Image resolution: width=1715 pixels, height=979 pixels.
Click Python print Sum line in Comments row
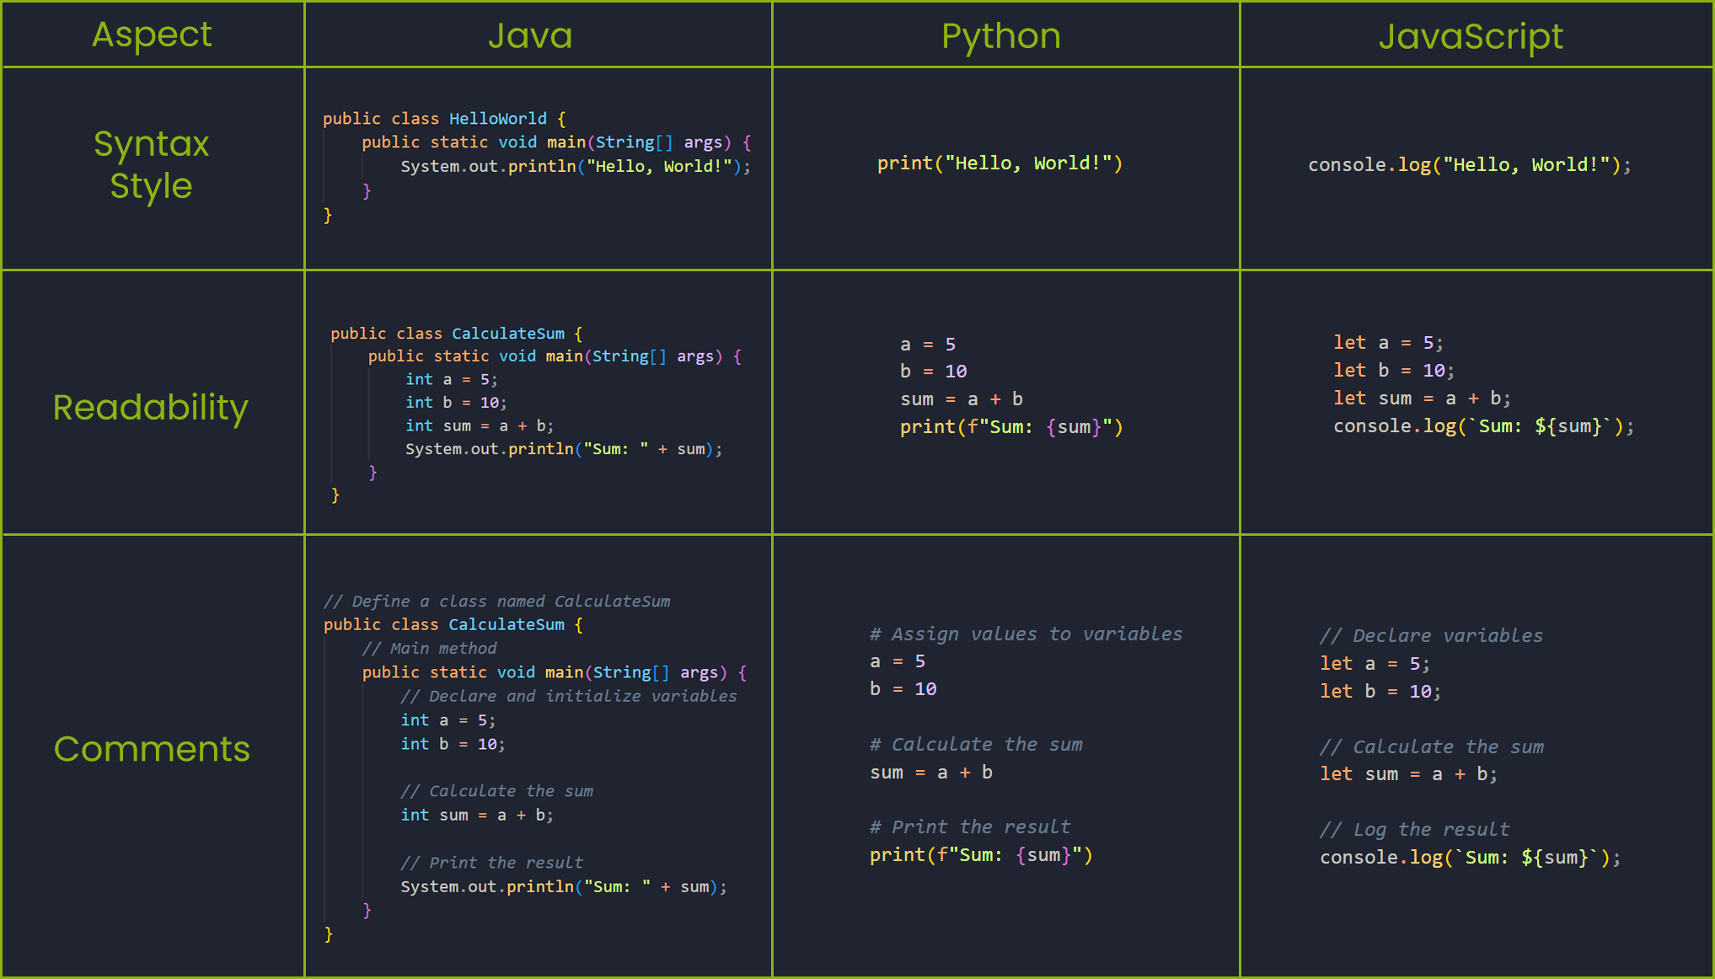[981, 855]
